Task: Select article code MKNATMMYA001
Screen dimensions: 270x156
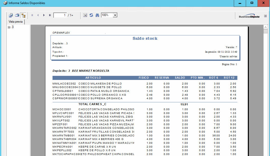Action: coord(65,143)
